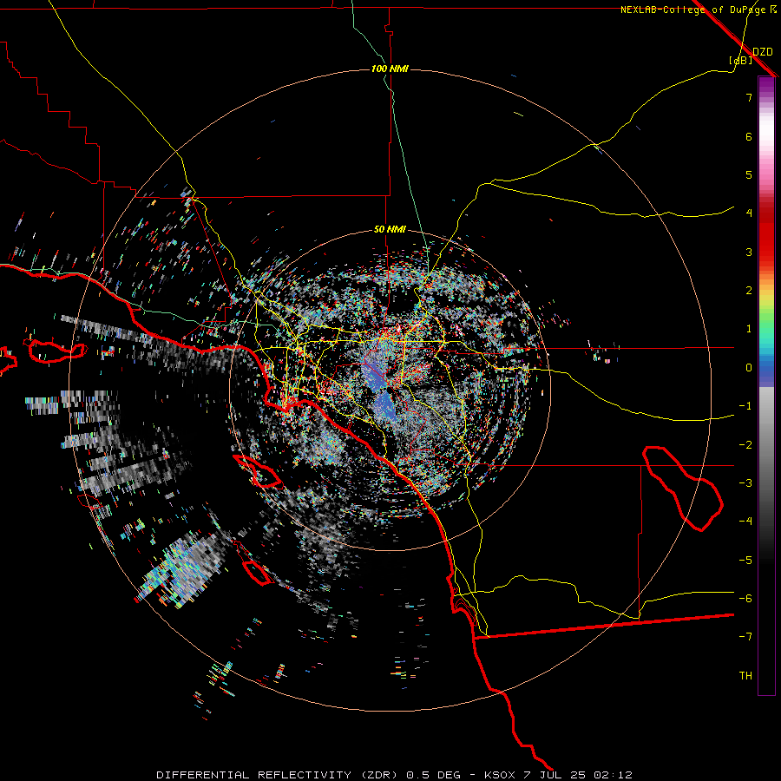Click the 100 NMI range ring label
This screenshot has height=781, width=781.
tap(390, 69)
